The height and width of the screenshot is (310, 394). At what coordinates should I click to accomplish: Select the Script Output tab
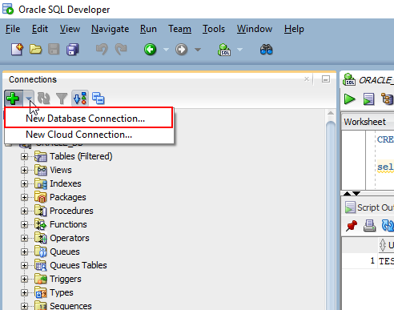click(369, 207)
